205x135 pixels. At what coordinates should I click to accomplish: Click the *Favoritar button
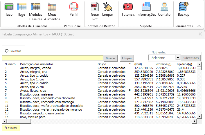11,128
